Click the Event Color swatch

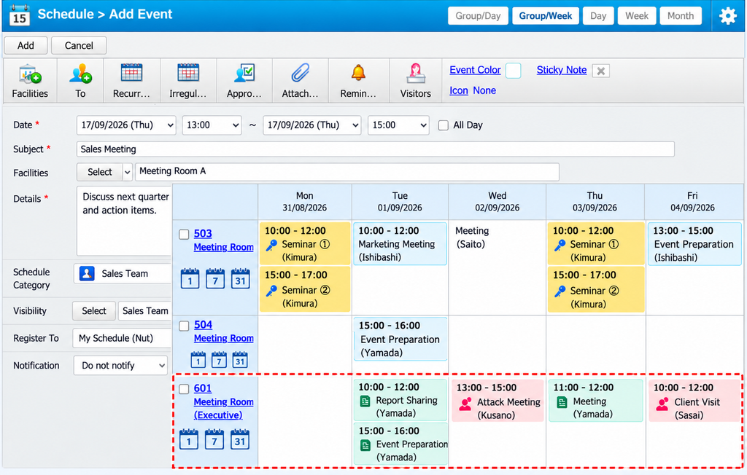point(513,71)
